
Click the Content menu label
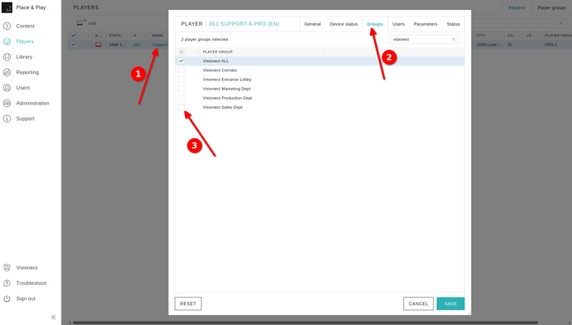(x=25, y=26)
